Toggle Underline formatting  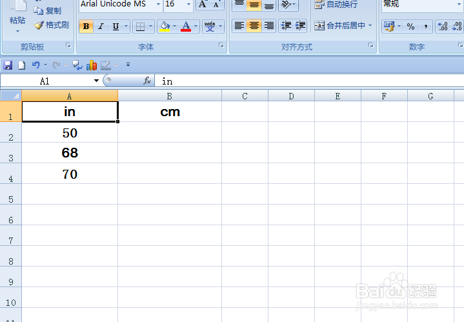(x=116, y=26)
